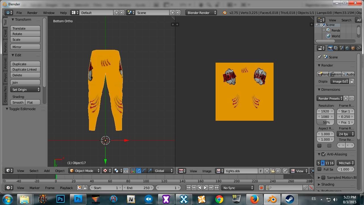
Task: Toggle the automatic keyframe record button
Action: coord(261,188)
